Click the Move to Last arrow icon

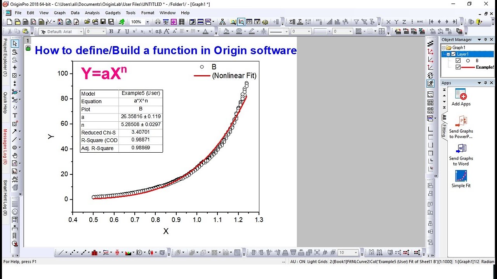click(x=455, y=22)
